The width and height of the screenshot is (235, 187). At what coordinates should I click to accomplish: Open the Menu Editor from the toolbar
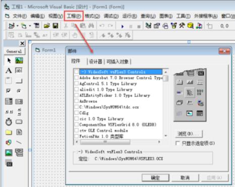tap(37, 26)
